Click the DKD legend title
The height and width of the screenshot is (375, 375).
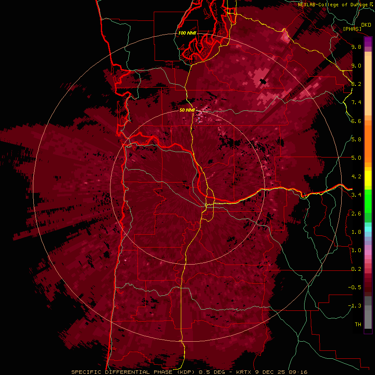(366, 25)
